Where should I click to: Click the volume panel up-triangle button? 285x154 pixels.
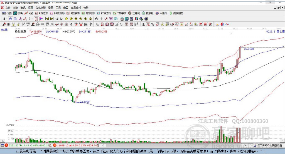[x=3, y=141]
